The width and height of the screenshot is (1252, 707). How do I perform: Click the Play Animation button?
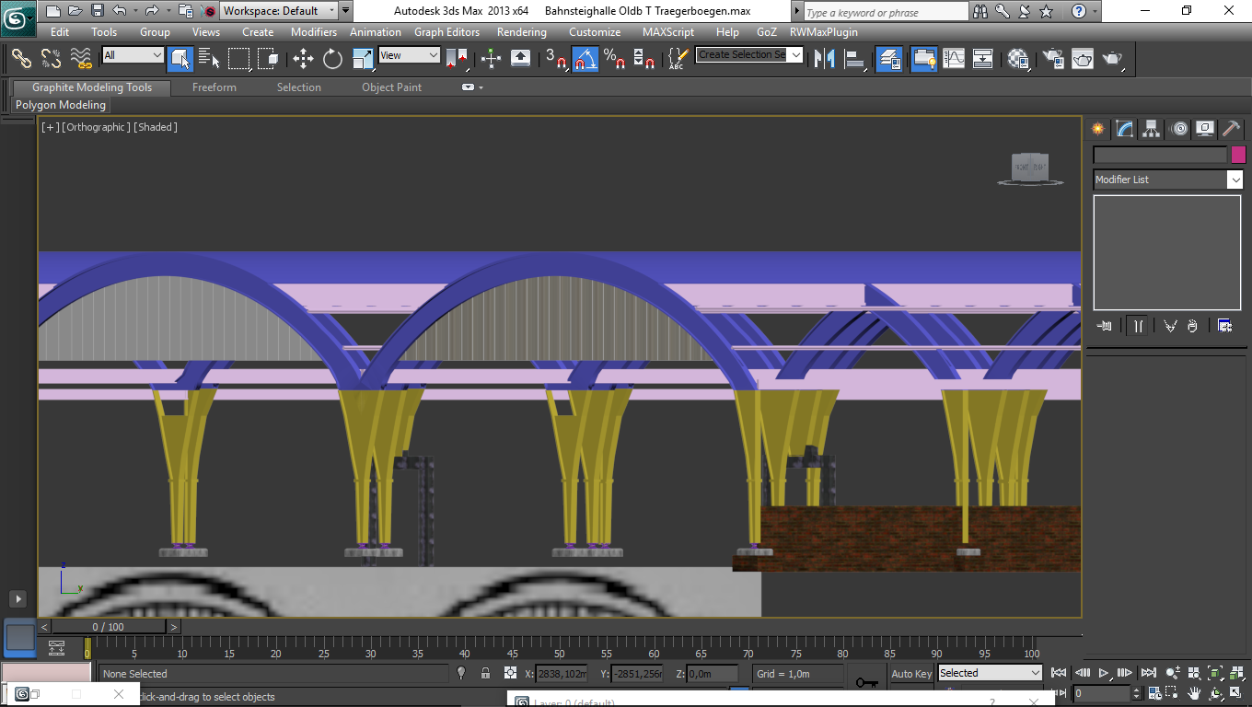tap(1104, 673)
